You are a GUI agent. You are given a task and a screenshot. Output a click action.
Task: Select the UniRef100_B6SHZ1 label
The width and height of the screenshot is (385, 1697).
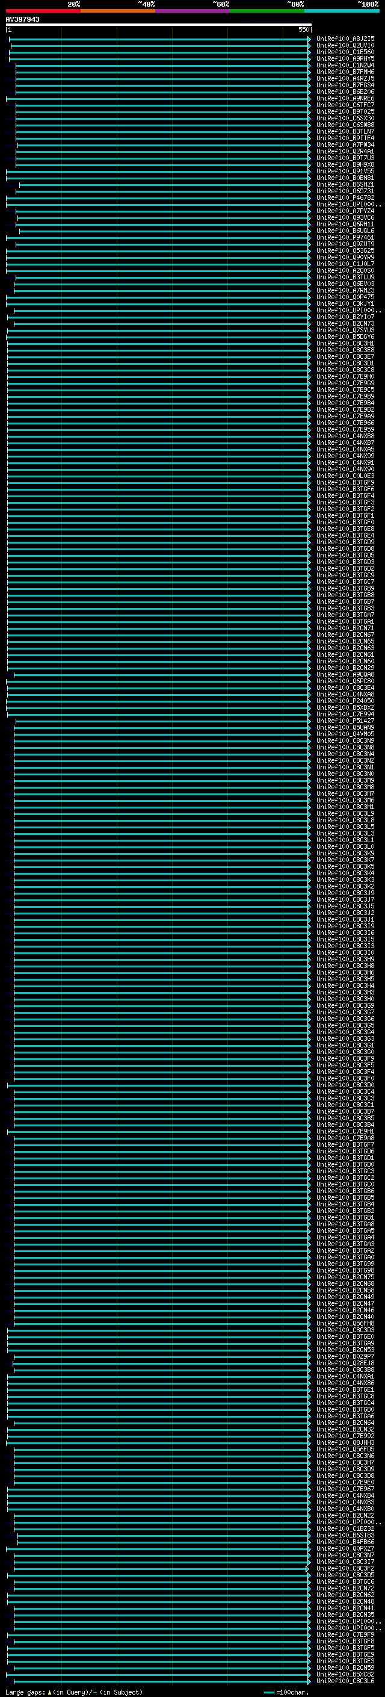tap(345, 184)
